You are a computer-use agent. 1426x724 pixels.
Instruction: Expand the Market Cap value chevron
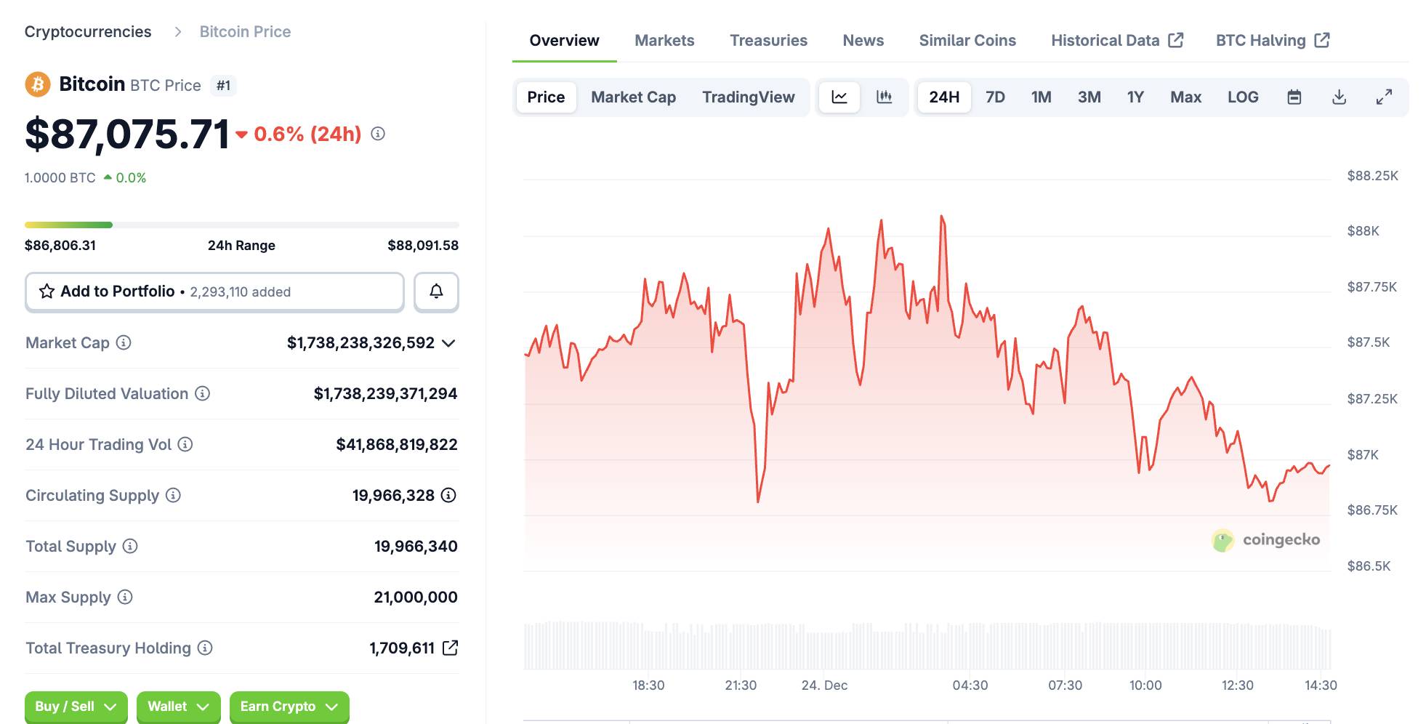pyautogui.click(x=448, y=343)
